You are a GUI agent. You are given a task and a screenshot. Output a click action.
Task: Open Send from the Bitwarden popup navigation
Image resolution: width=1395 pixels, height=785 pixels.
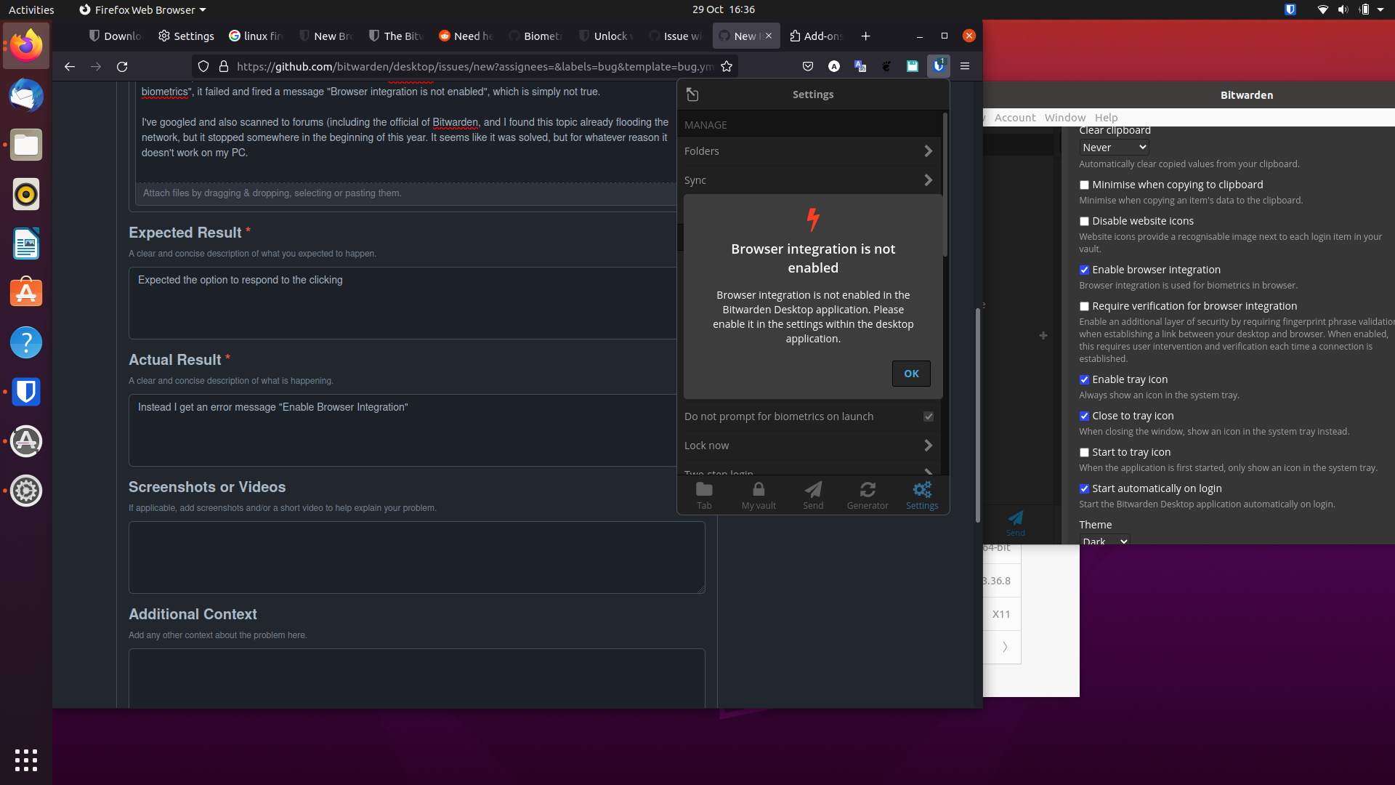coord(812,495)
